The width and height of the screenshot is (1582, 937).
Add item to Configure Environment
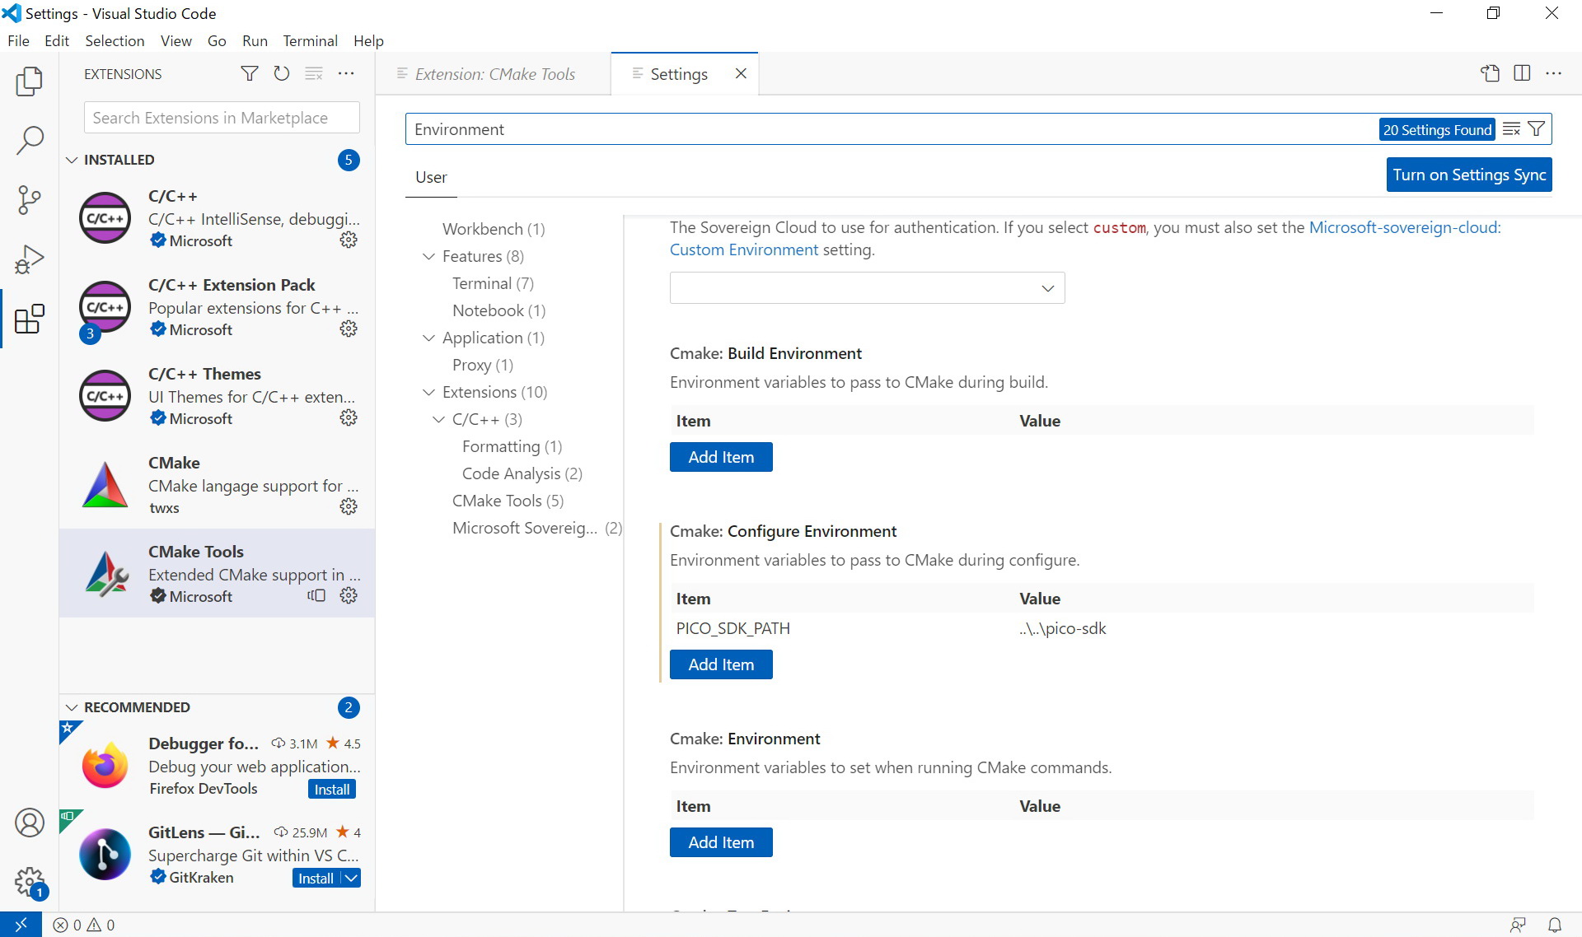click(x=721, y=664)
